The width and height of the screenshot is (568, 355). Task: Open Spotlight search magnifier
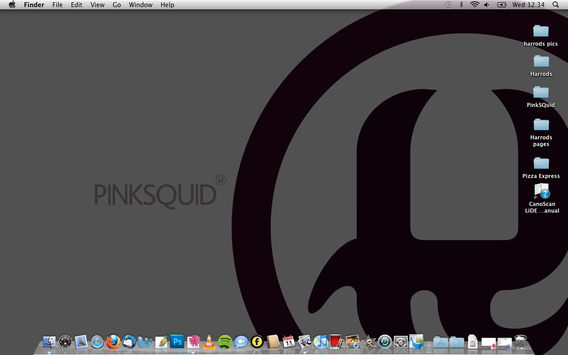(556, 4)
